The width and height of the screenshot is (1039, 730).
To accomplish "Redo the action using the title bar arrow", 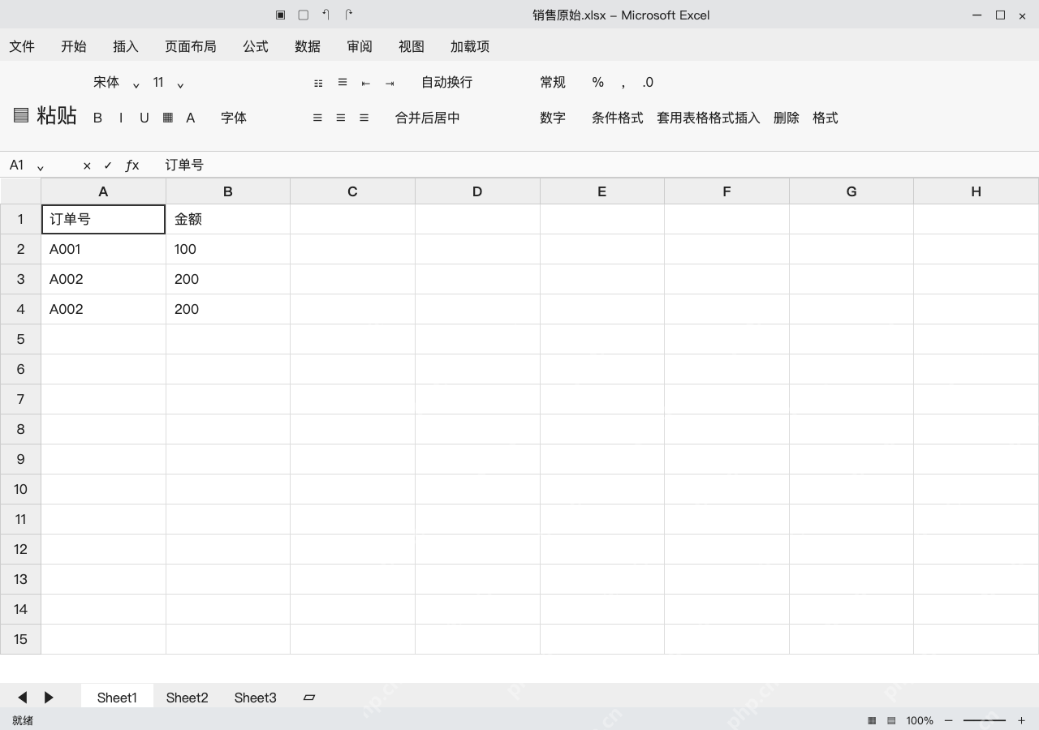I will coord(349,15).
